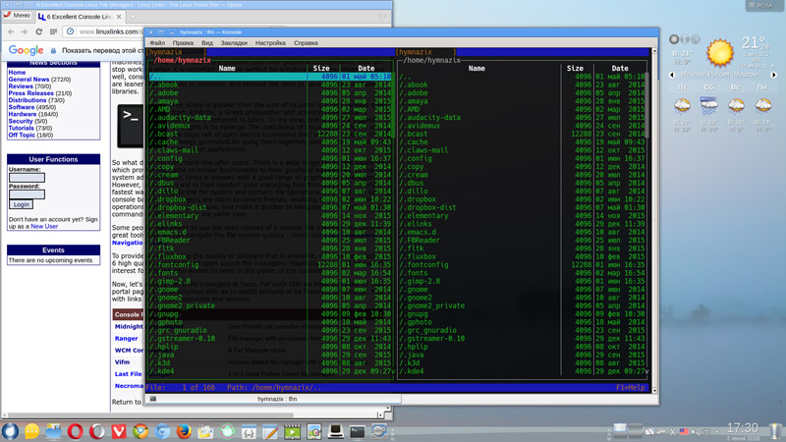Launch the Chrome browser taskbar icon
This screenshot has height=442, width=786.
click(140, 431)
